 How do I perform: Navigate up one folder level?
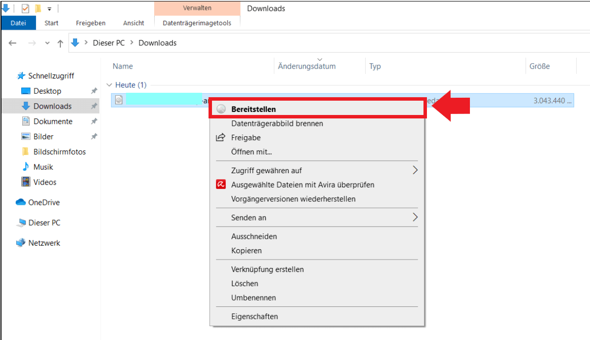point(60,43)
